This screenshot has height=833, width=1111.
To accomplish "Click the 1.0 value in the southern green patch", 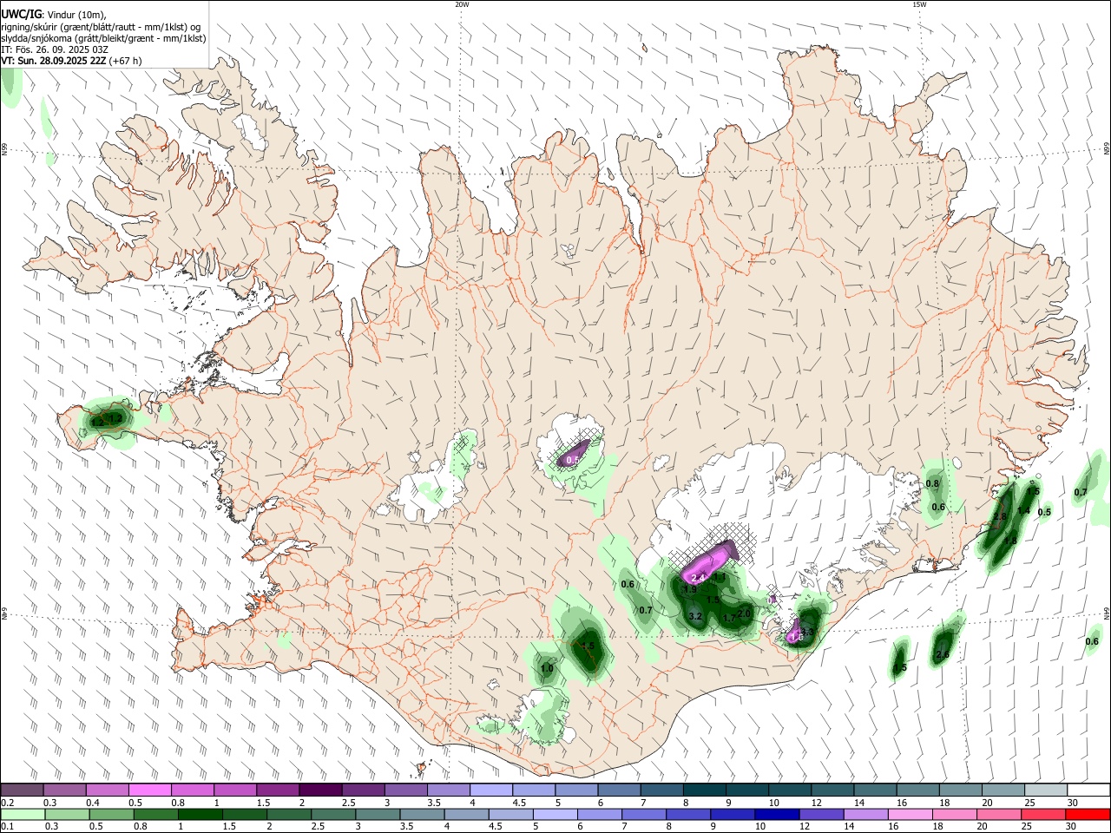I will pyautogui.click(x=547, y=668).
